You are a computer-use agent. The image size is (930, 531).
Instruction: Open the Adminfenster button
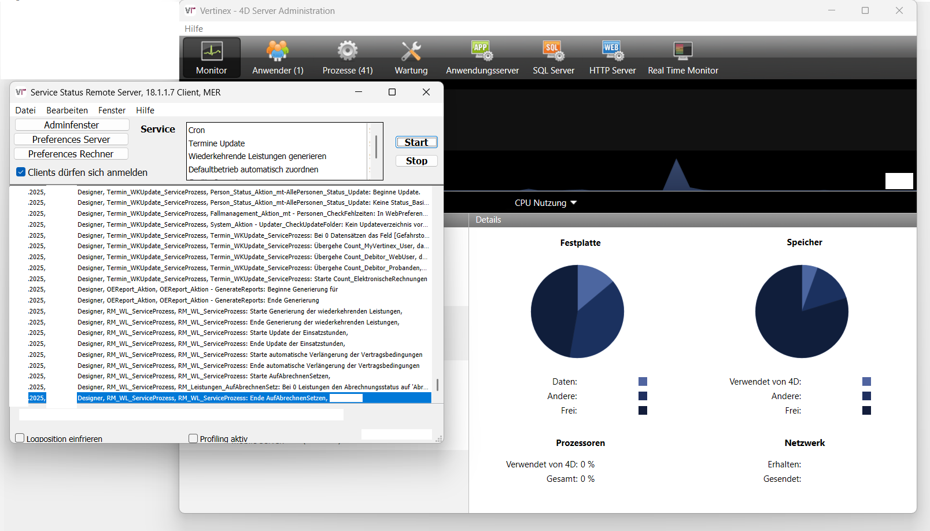(x=72, y=125)
